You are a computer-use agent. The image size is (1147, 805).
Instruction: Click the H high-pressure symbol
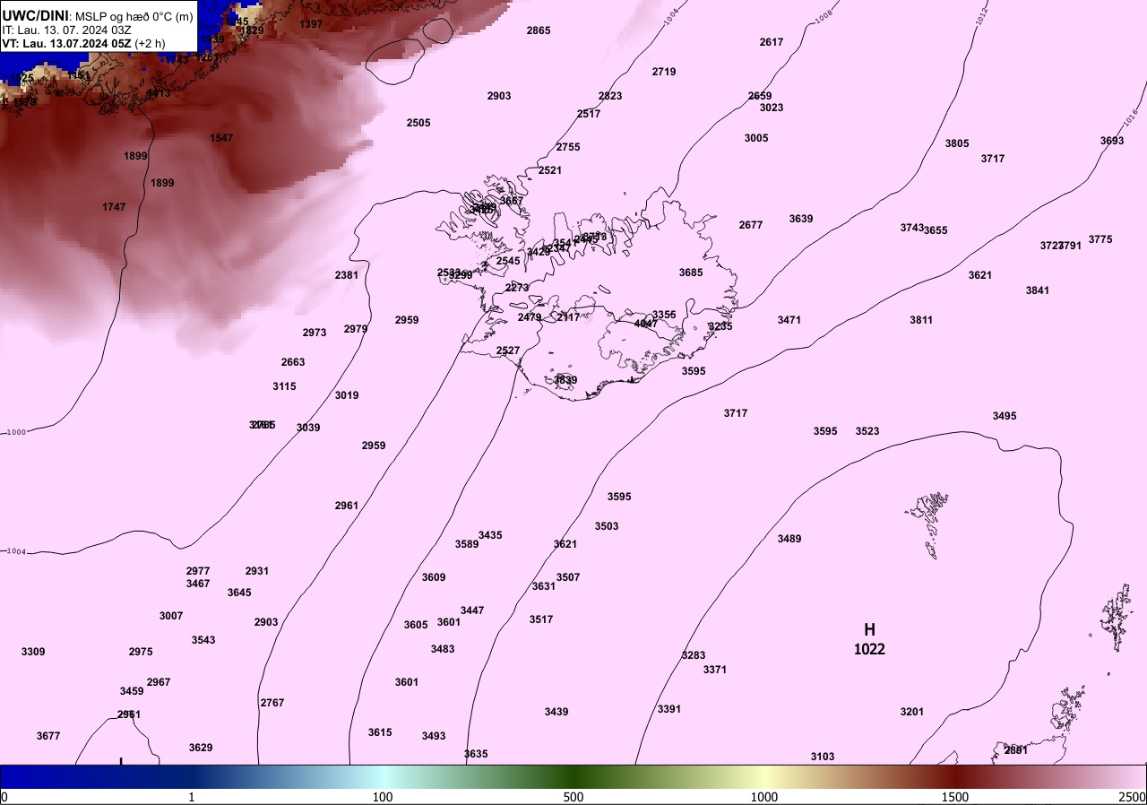click(x=869, y=629)
